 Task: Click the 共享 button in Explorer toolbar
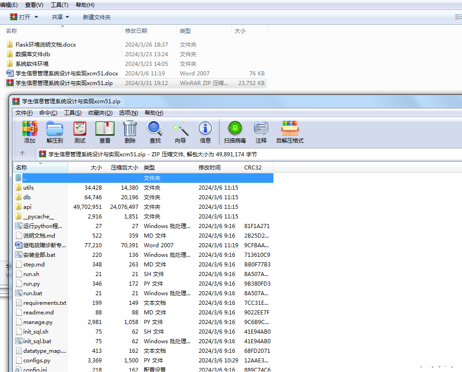(58, 17)
